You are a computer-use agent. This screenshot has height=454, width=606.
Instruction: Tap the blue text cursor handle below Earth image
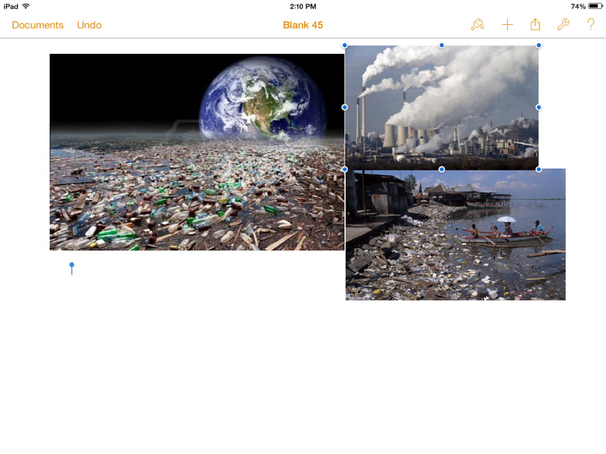point(72,266)
